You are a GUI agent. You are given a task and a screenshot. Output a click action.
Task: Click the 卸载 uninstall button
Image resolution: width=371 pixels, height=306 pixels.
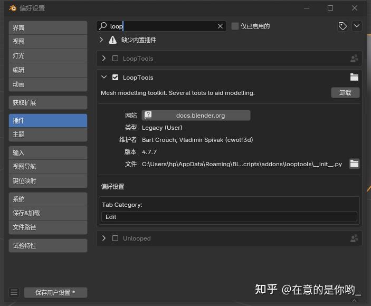pos(345,92)
